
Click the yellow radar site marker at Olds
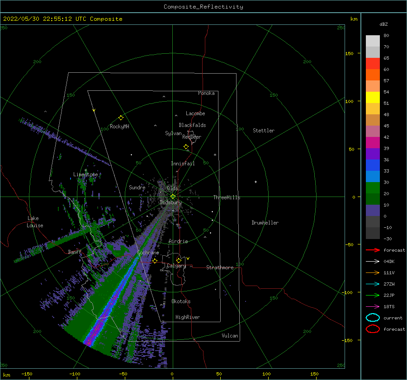click(x=173, y=197)
